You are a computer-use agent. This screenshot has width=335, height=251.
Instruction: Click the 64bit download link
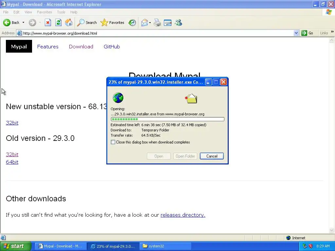coord(12,162)
